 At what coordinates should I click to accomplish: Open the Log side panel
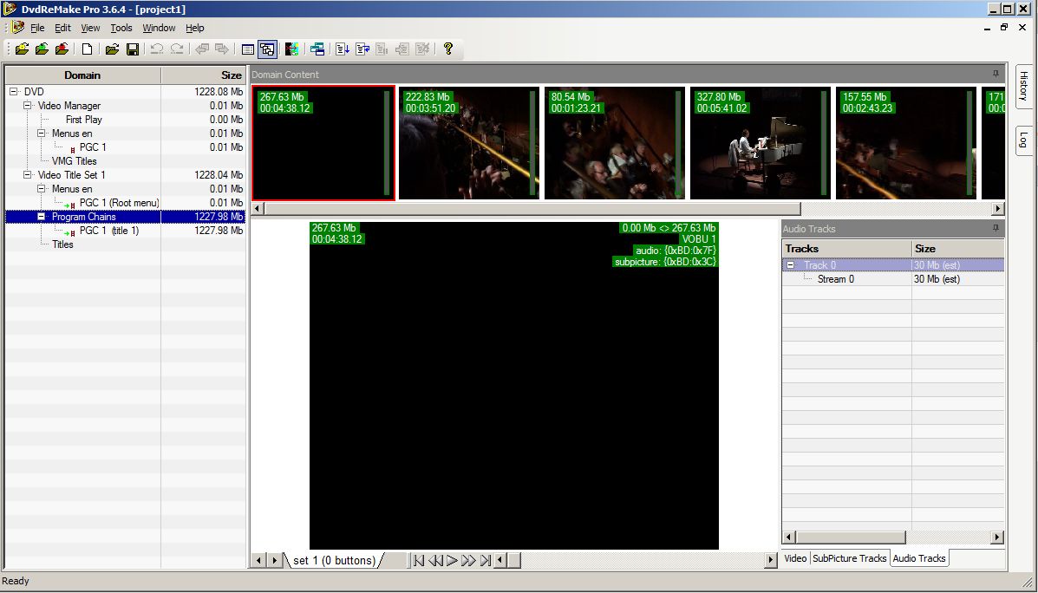[1023, 140]
